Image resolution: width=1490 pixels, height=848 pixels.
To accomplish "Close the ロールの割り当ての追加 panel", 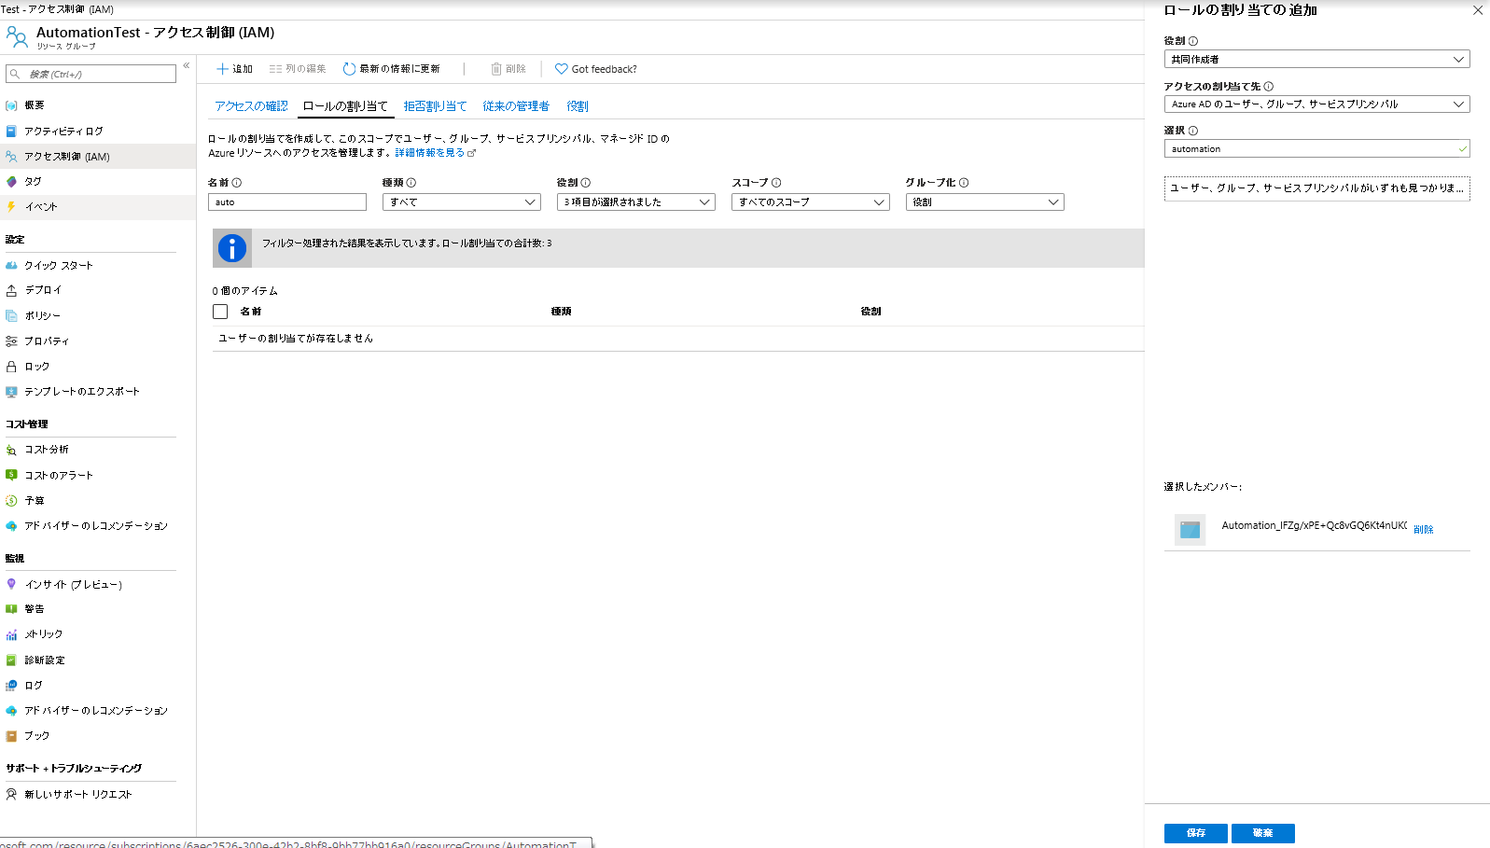I will [x=1478, y=10].
